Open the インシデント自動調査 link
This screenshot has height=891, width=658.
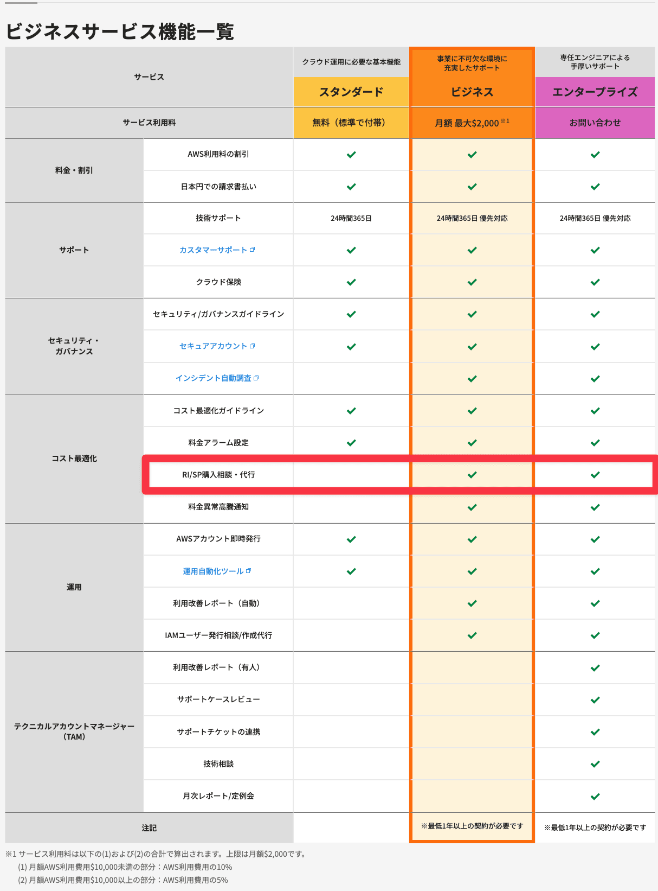(214, 378)
